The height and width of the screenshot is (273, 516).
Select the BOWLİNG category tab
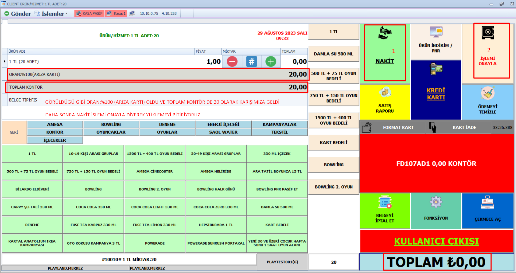pyautogui.click(x=111, y=124)
